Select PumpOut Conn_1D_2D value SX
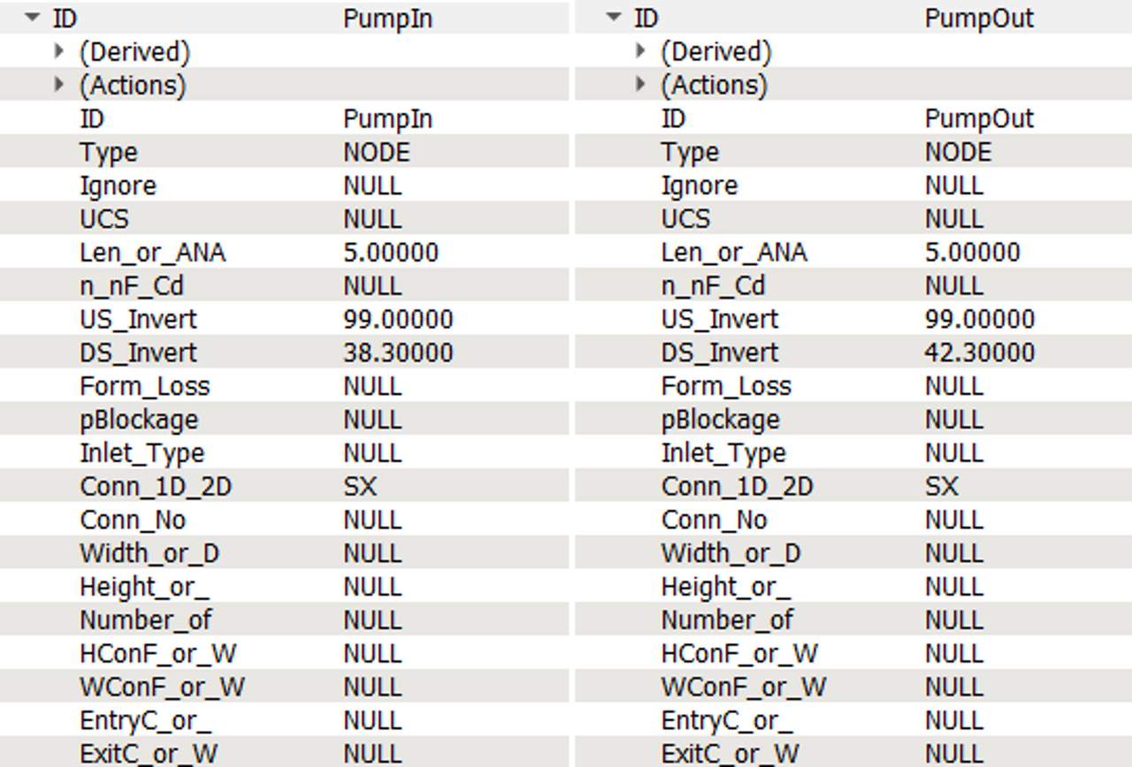 tap(942, 487)
